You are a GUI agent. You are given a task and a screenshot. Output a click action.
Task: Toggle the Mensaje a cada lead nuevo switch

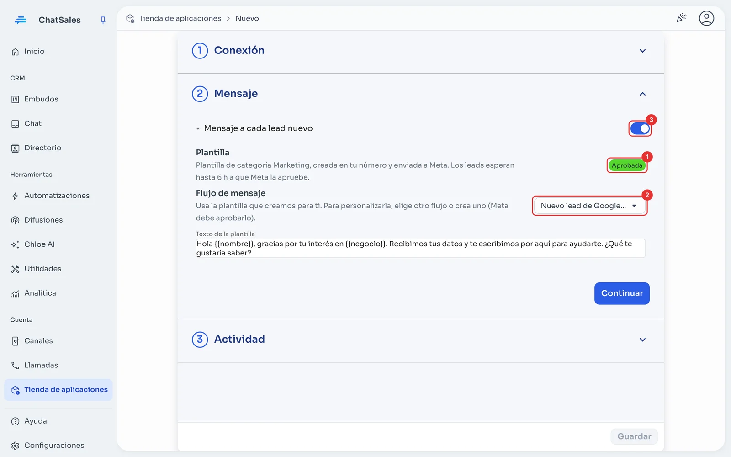point(640,128)
